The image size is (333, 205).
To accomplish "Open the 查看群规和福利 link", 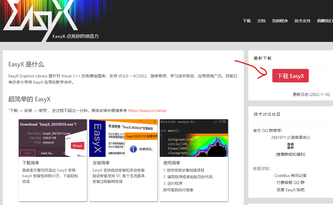I will 290,154.
